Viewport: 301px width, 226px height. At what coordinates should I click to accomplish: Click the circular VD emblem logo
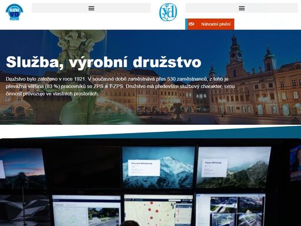(168, 12)
